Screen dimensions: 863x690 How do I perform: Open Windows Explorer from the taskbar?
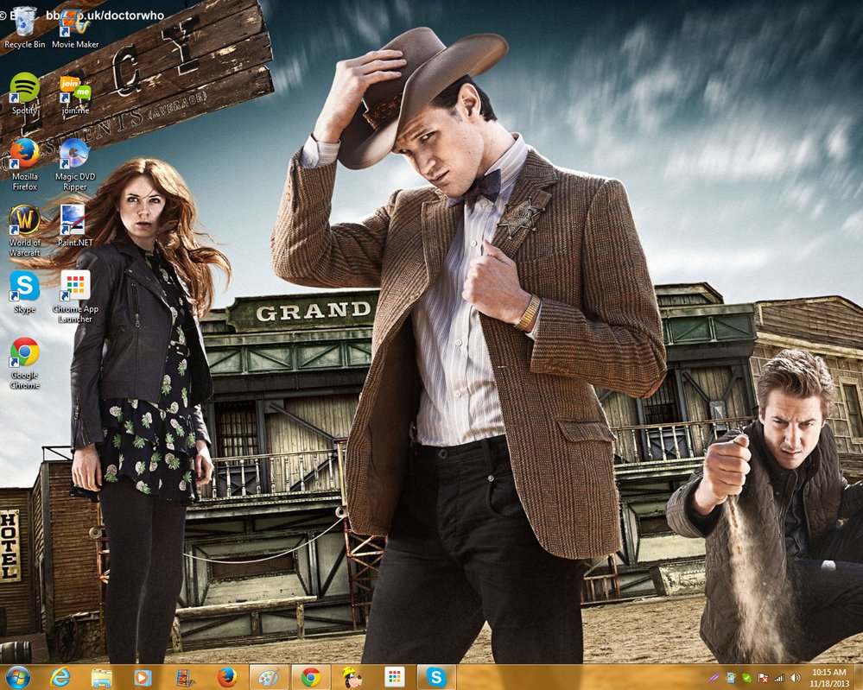pyautogui.click(x=101, y=677)
